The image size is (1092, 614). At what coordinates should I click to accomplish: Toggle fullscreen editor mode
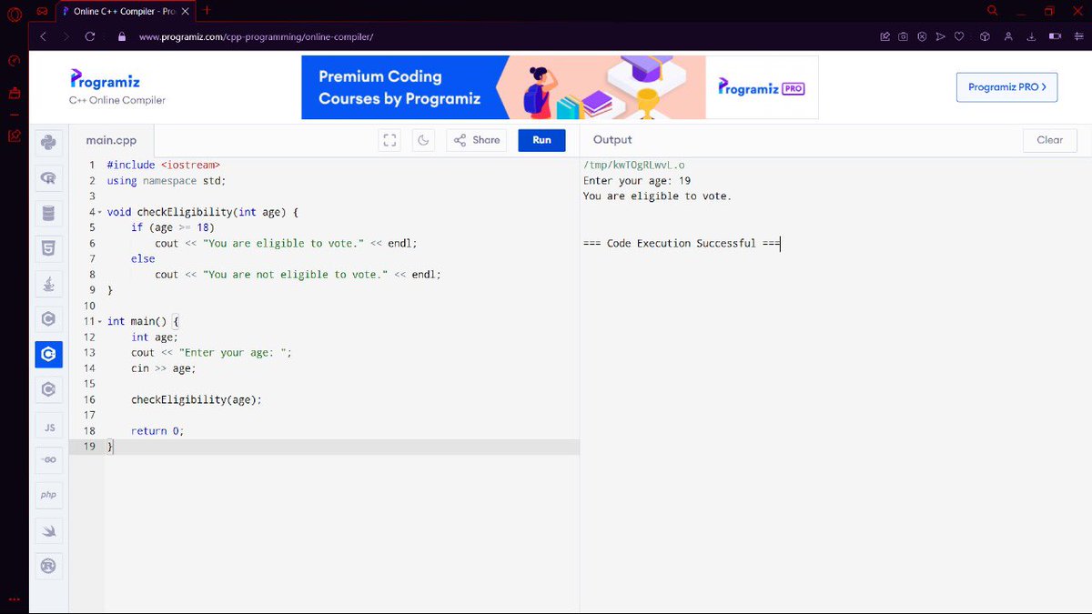[x=389, y=140]
